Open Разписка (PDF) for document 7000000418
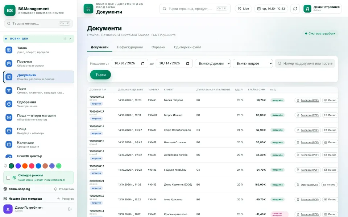Image resolution: width=348 pixels, height=217 pixels. 308,100
